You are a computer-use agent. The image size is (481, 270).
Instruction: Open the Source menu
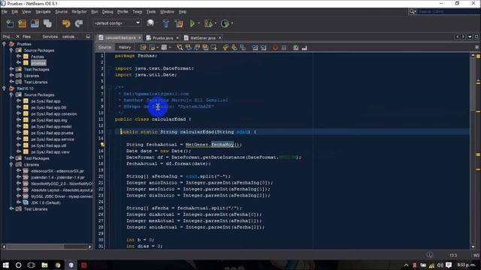tap(62, 12)
